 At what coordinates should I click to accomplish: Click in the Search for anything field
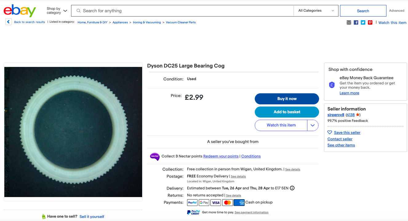coord(185,11)
